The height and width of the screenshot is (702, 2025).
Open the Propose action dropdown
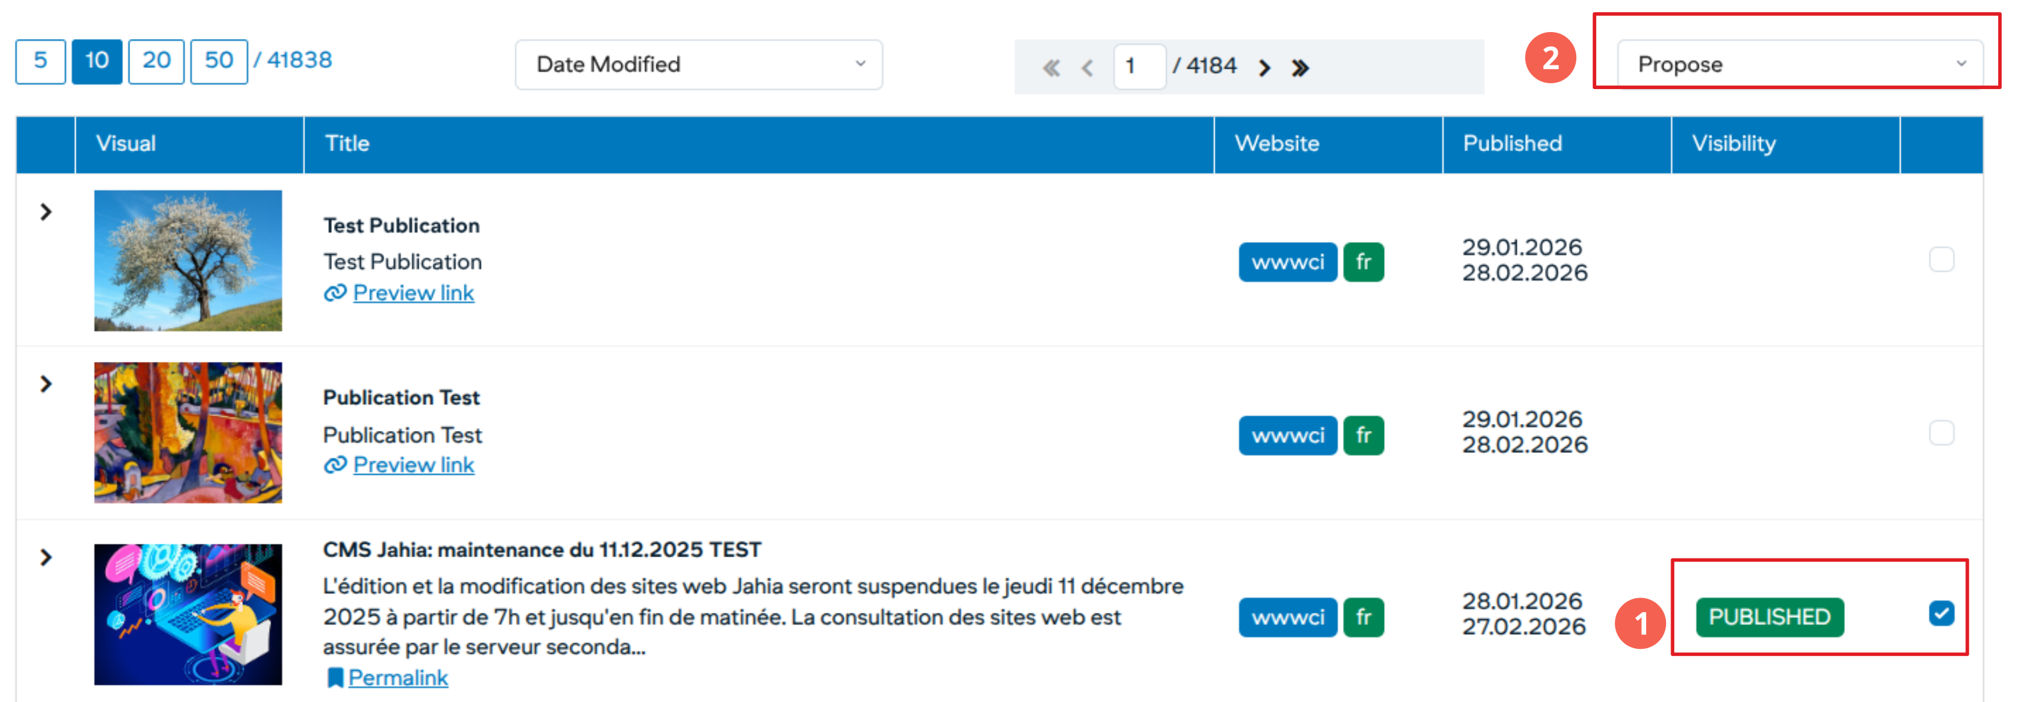coord(1799,65)
